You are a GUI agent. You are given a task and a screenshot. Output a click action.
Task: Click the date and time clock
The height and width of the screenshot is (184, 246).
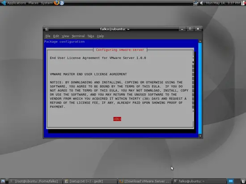[x=223, y=3]
